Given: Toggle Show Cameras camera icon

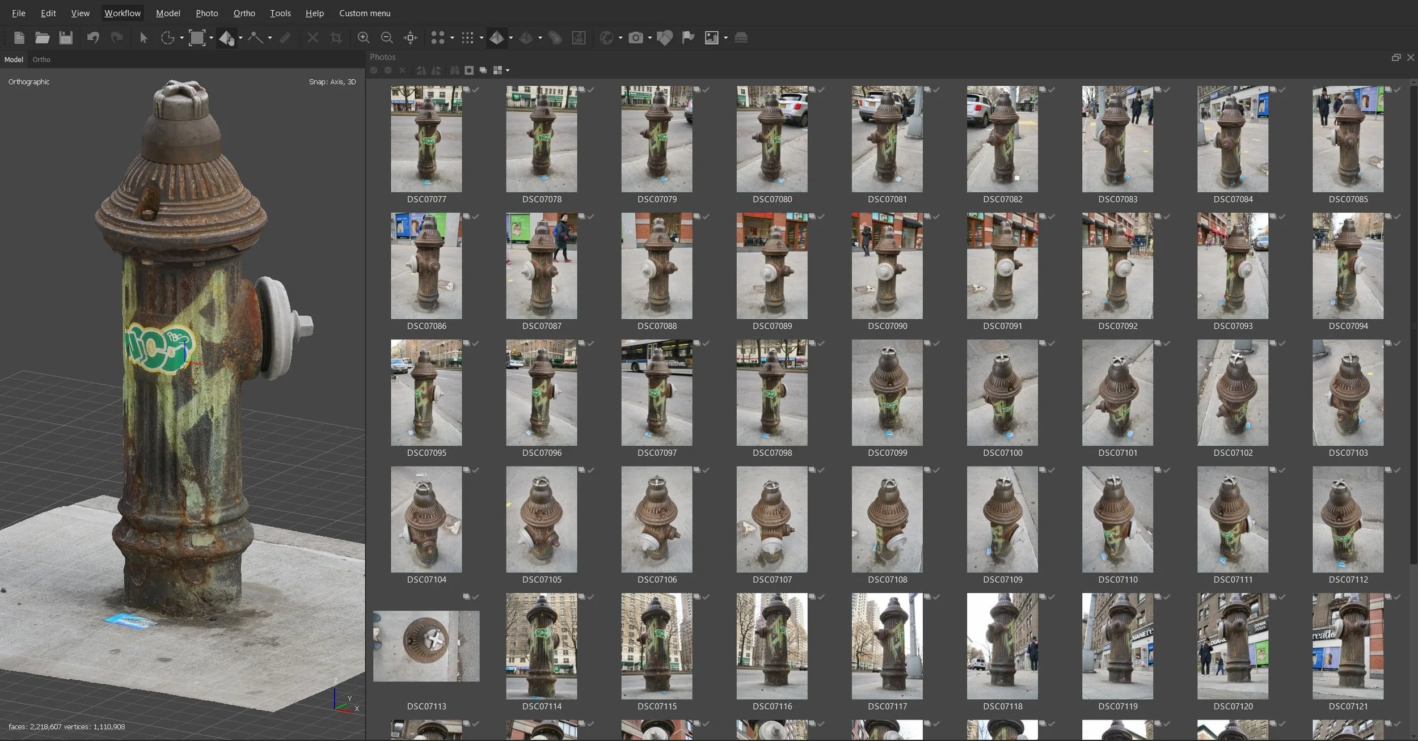Looking at the screenshot, I should pos(636,38).
